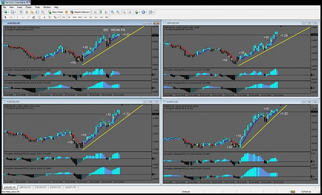Open the MetaEditor from the toolbar
322x195 pixels.
coord(66,12)
